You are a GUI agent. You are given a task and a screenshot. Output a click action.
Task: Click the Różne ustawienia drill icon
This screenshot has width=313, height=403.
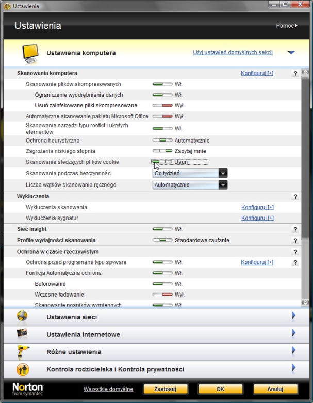[23, 352]
